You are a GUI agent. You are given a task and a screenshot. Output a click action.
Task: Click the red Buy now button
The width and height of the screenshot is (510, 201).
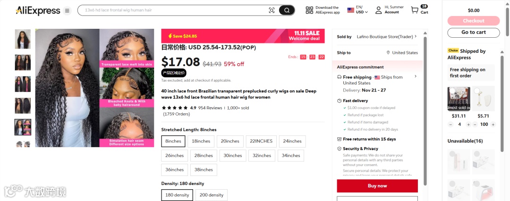(377, 186)
